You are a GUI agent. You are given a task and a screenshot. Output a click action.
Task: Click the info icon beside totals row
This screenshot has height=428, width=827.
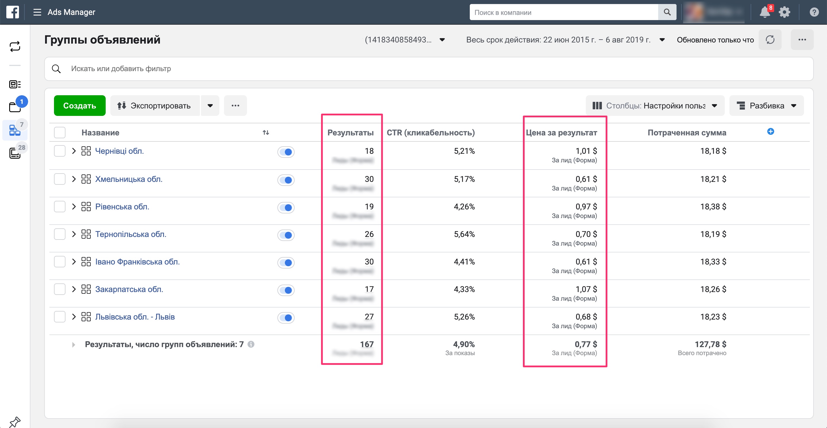tap(251, 344)
